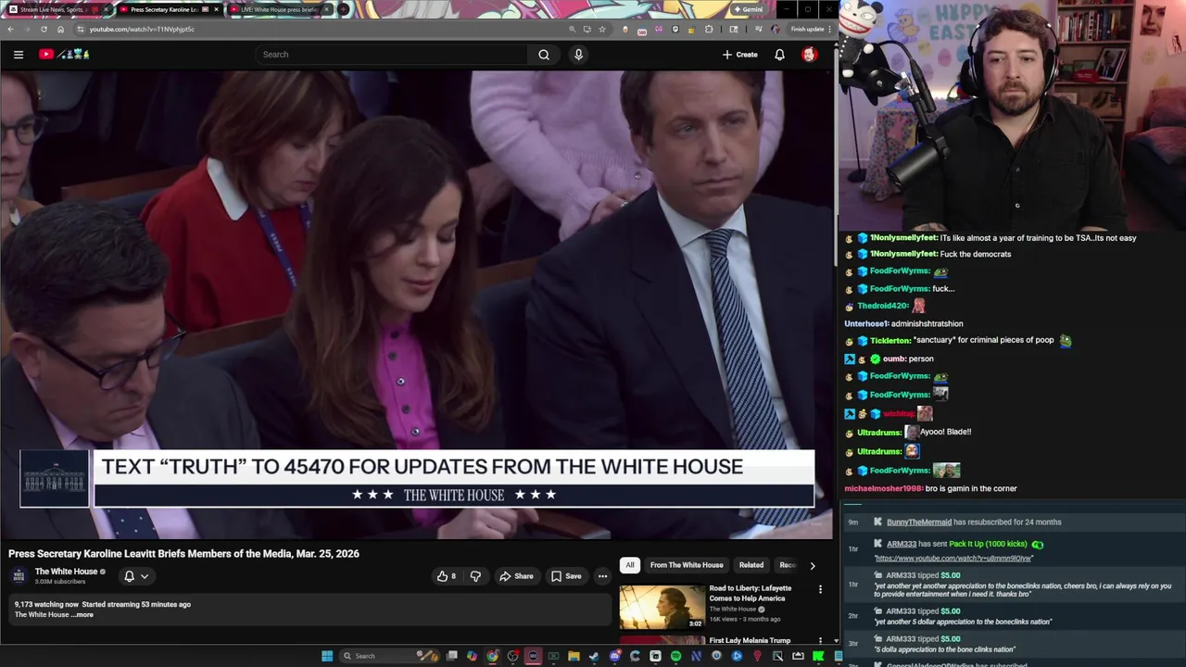1186x667 pixels.
Task: Open BunnyTheMermaid user link in activity feed
Action: 918,522
